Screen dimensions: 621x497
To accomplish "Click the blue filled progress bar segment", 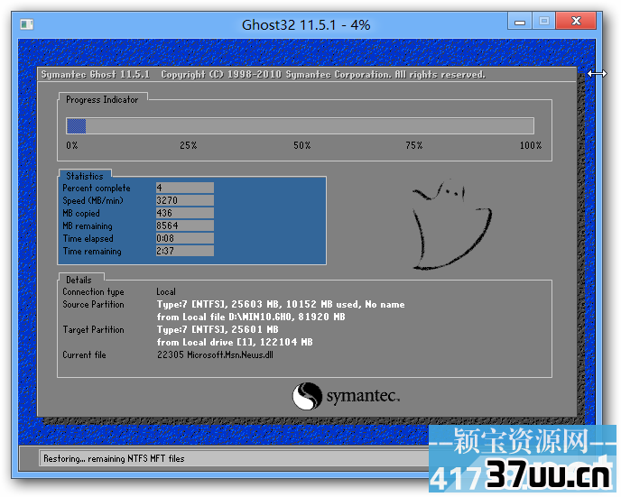I will pyautogui.click(x=76, y=126).
